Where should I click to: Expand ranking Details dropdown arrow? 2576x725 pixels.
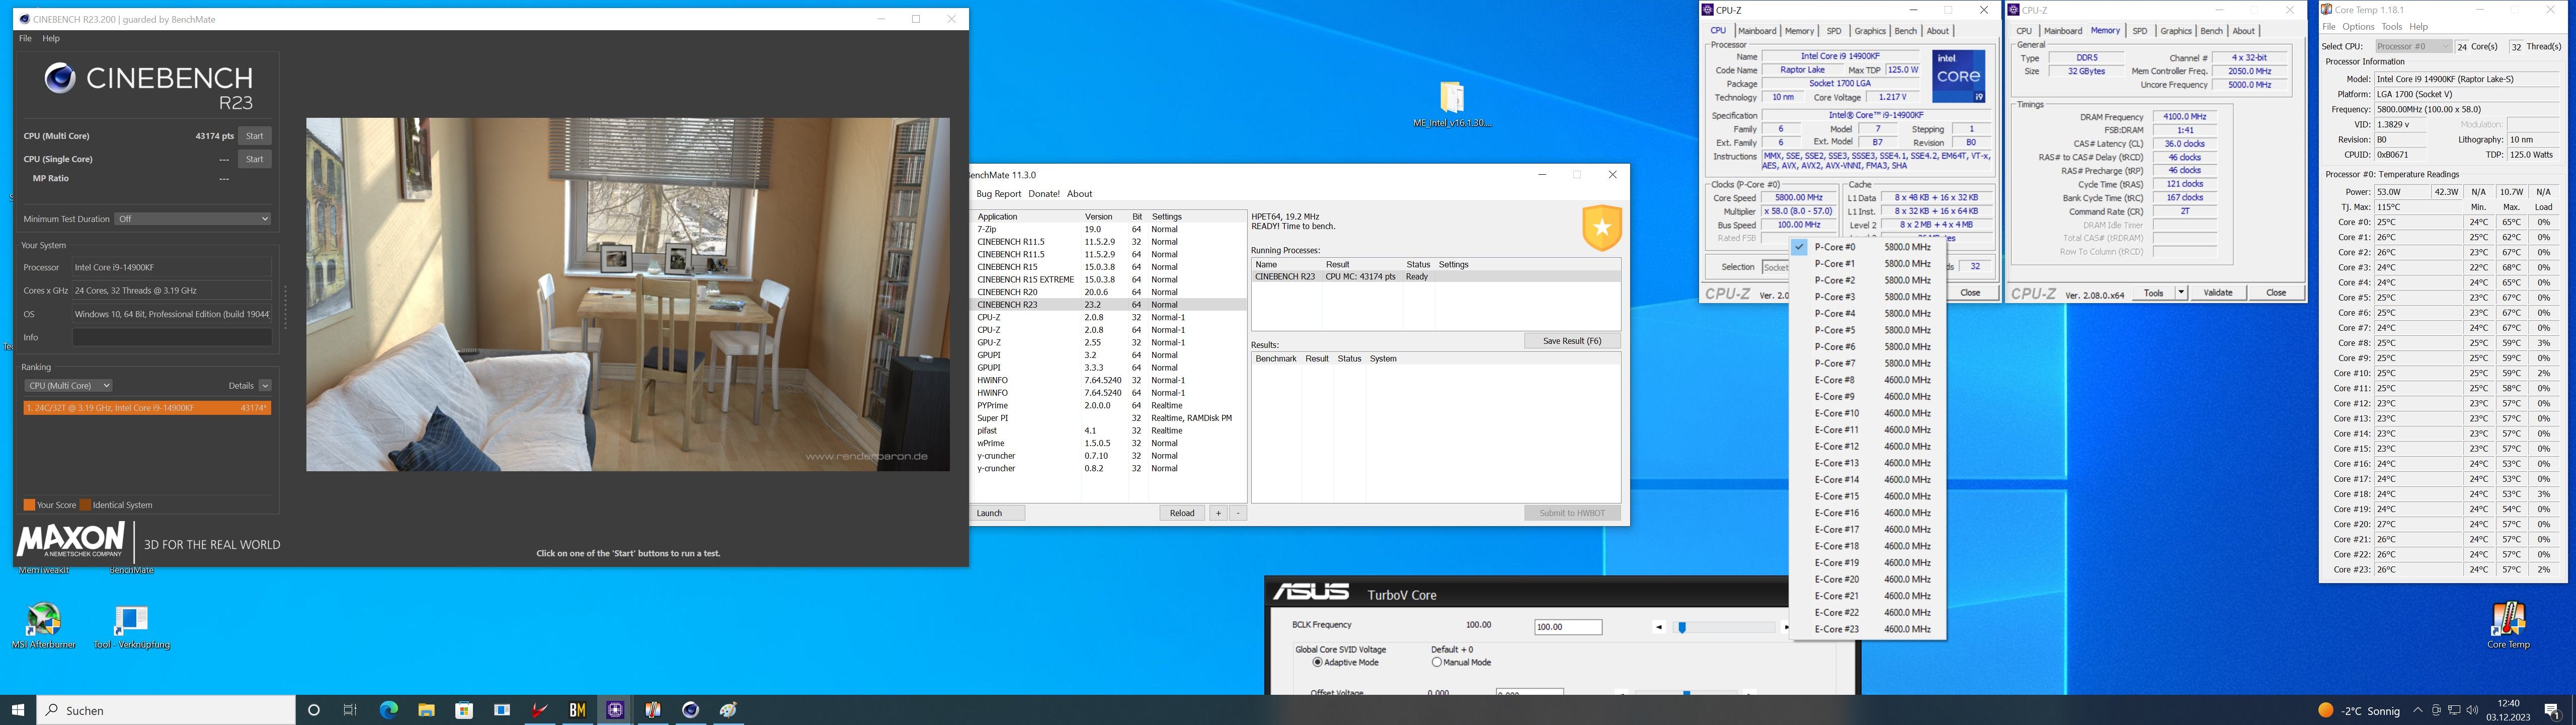265,386
